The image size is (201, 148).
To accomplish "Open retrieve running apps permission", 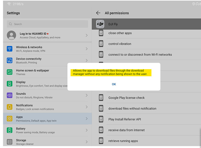I will tap(146, 141).
